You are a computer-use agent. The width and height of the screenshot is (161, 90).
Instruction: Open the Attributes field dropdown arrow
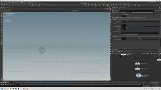tap(159, 33)
